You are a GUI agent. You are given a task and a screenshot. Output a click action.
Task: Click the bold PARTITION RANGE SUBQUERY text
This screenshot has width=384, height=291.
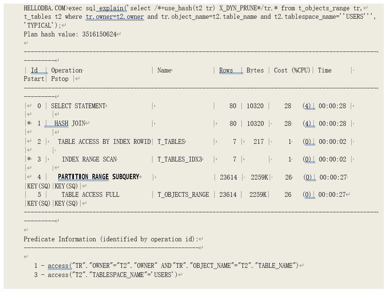tap(98, 177)
